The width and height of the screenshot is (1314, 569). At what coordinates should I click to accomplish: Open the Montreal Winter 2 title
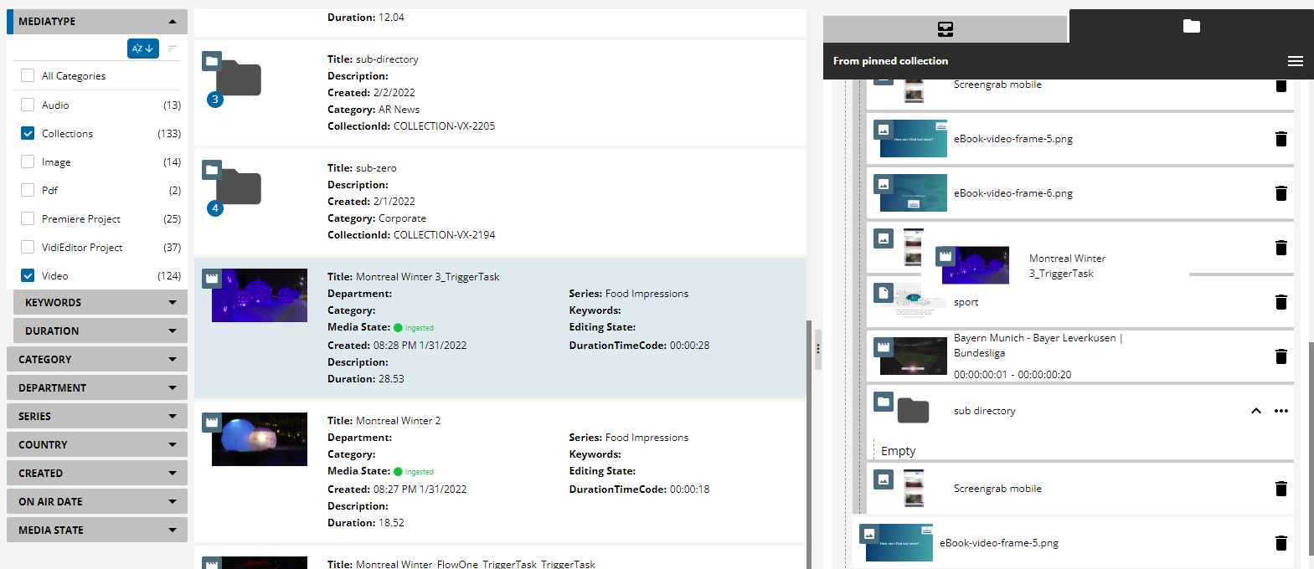coord(398,421)
